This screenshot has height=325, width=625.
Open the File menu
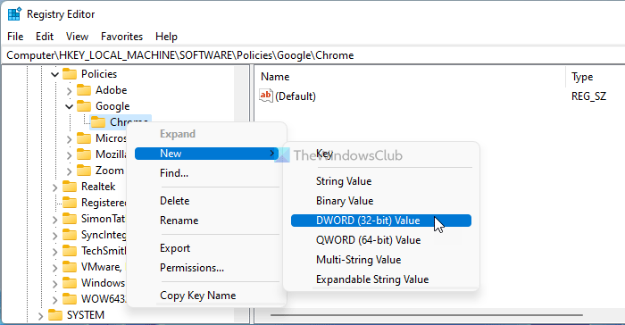click(x=15, y=37)
